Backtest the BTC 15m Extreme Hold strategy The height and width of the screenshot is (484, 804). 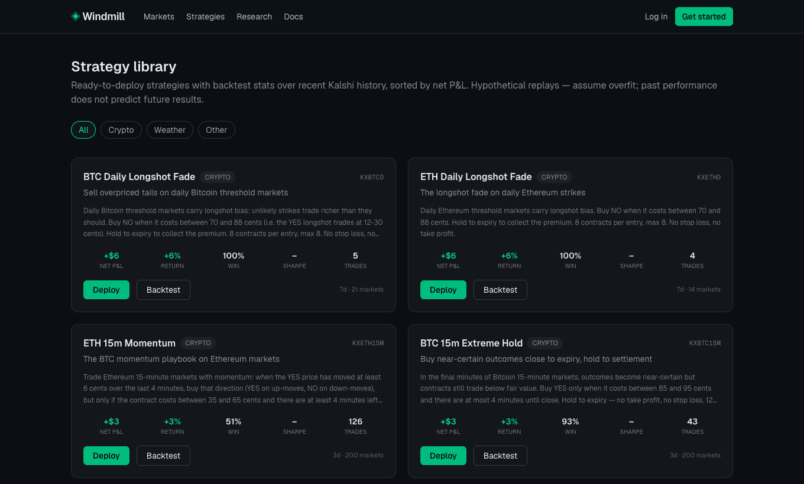(500, 456)
